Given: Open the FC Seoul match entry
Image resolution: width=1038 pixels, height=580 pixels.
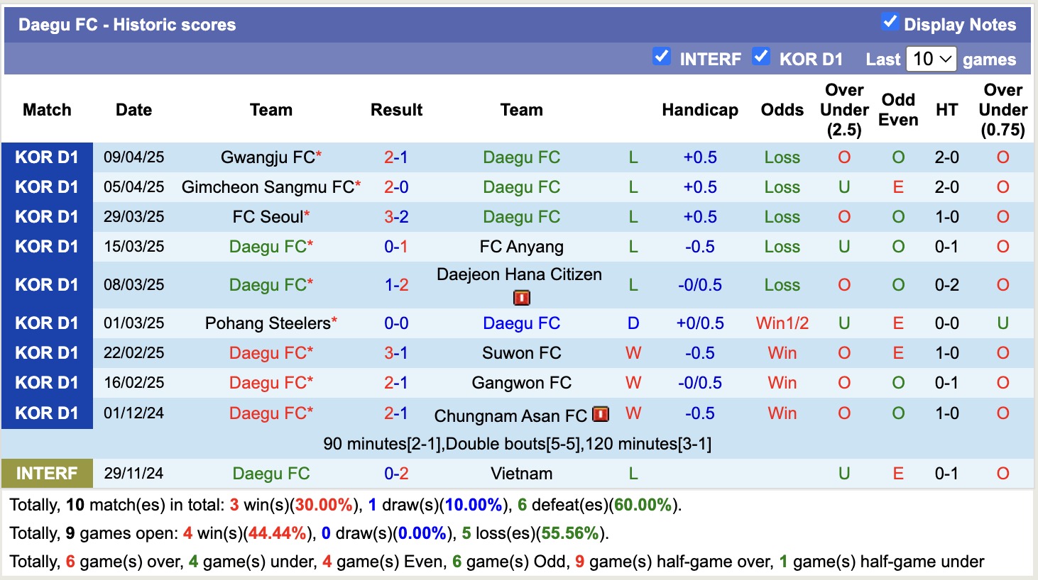Looking at the screenshot, I should pos(266,217).
